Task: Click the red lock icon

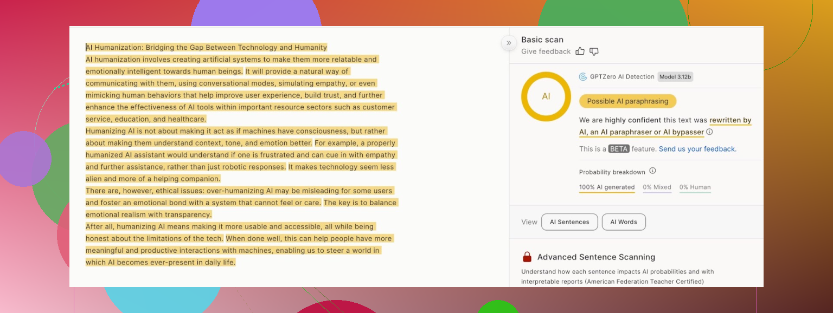Action: click(527, 257)
